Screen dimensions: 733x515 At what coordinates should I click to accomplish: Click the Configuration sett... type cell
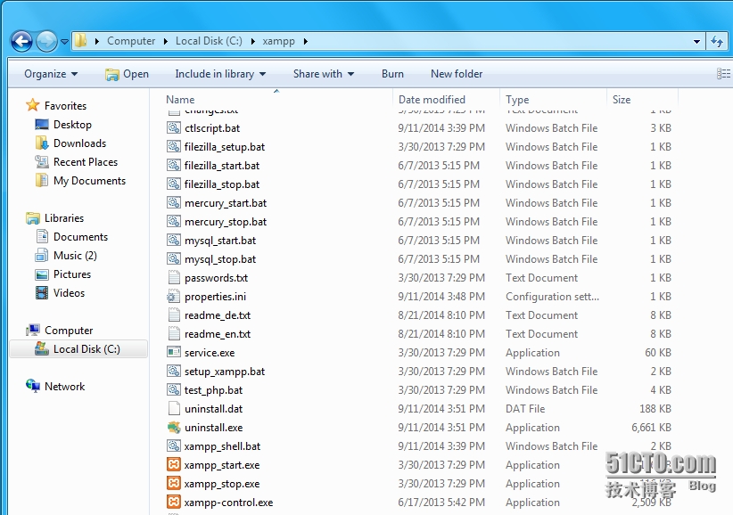tap(552, 297)
